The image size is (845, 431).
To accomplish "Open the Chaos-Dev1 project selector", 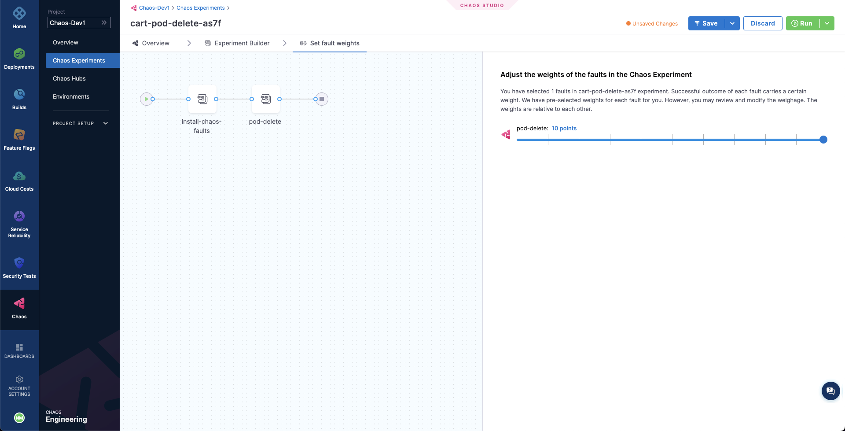I will [79, 22].
